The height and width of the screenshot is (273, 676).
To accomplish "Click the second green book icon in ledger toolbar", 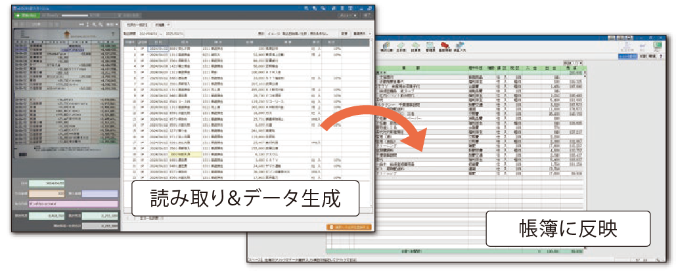I will pyautogui.click(x=401, y=47).
